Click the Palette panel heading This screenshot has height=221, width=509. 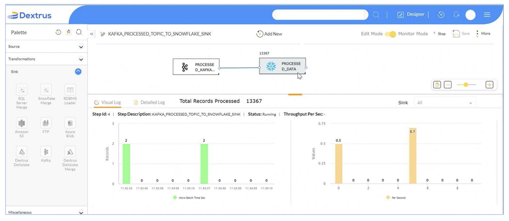tap(19, 32)
